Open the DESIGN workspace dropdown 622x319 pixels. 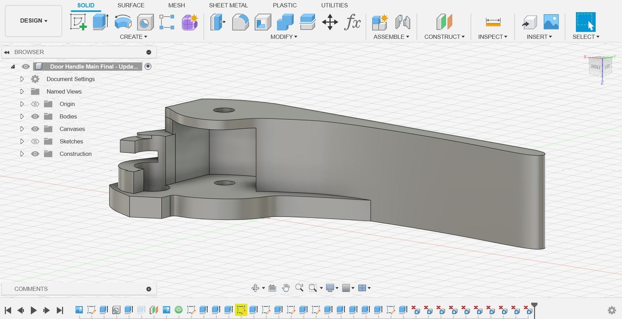coord(34,21)
